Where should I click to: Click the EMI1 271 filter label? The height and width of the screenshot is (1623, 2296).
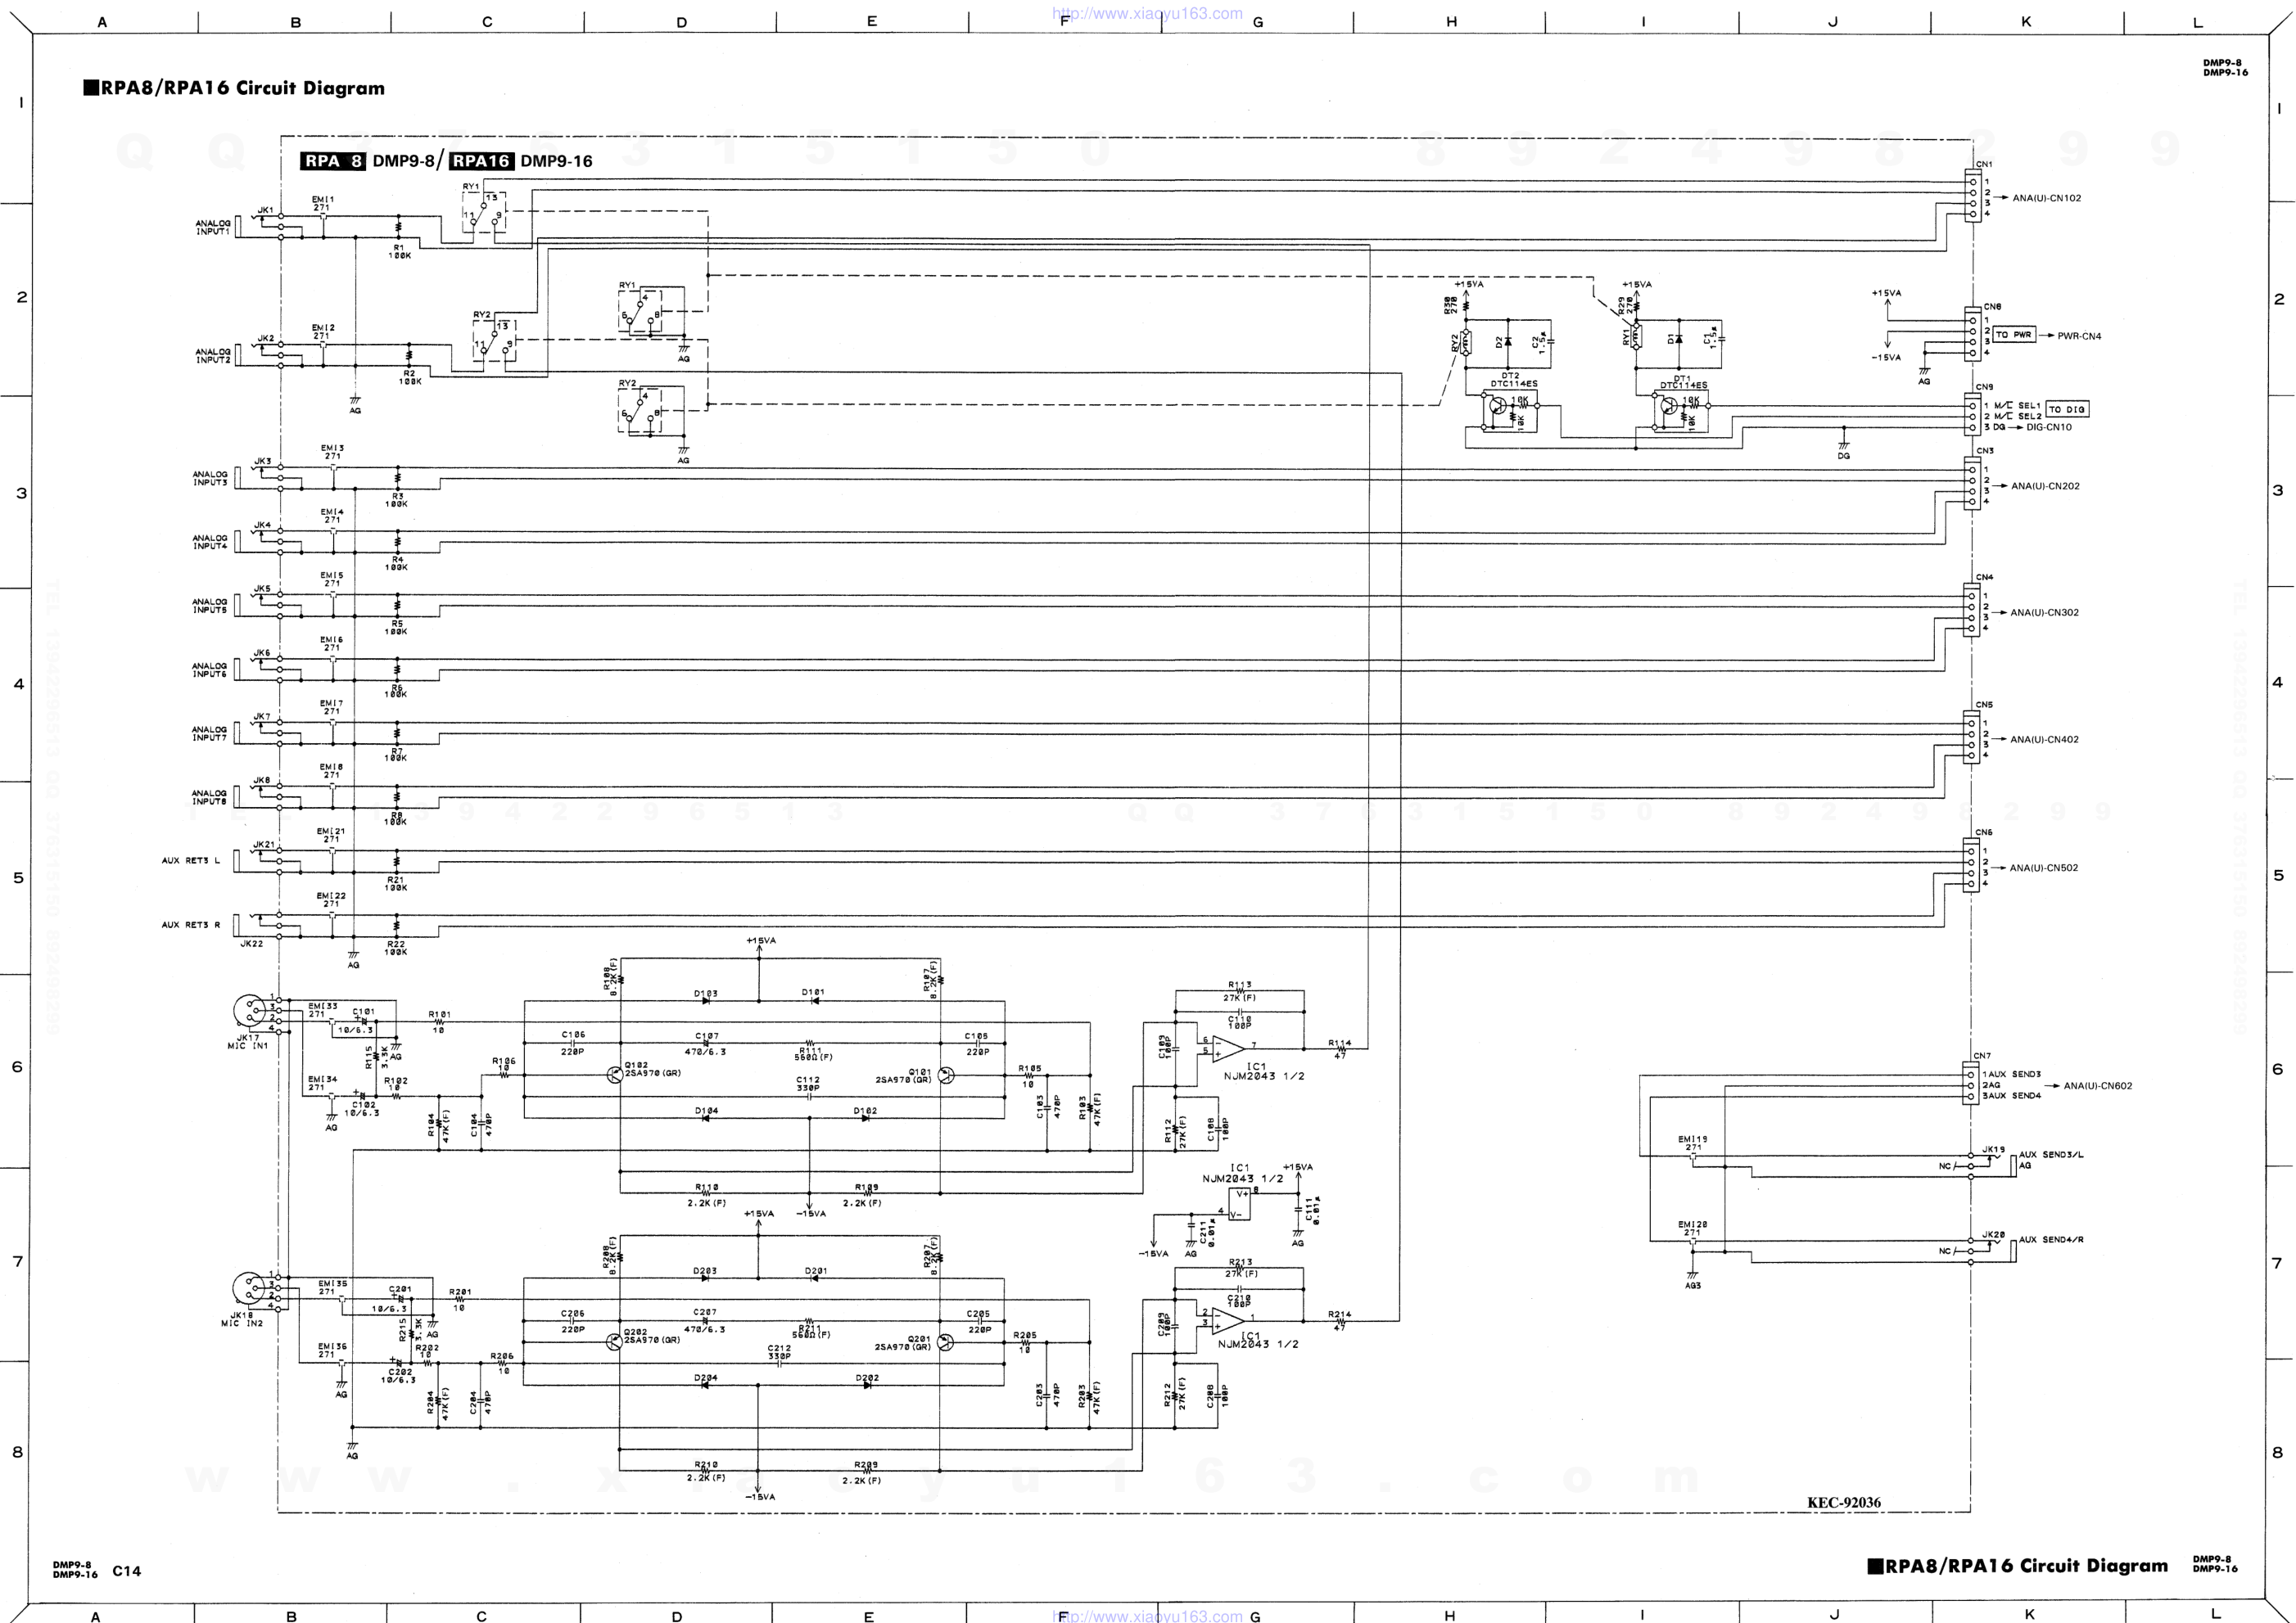(323, 203)
